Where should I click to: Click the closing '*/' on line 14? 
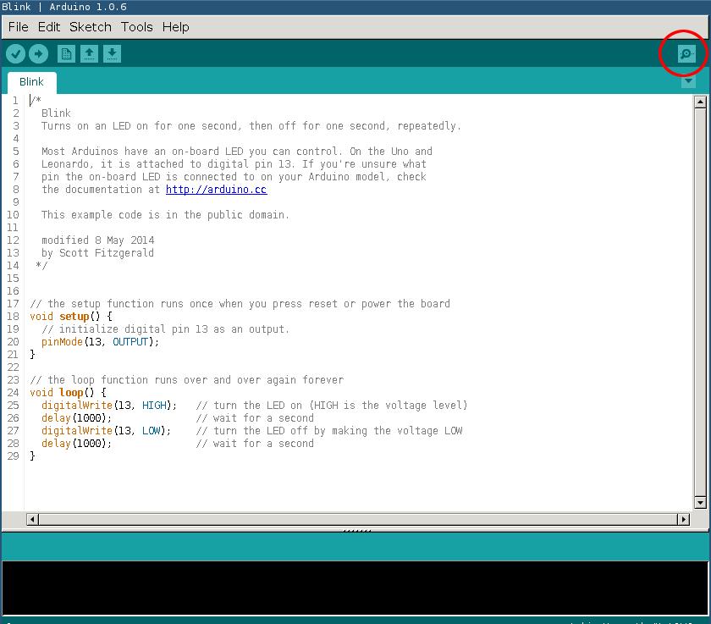point(41,266)
